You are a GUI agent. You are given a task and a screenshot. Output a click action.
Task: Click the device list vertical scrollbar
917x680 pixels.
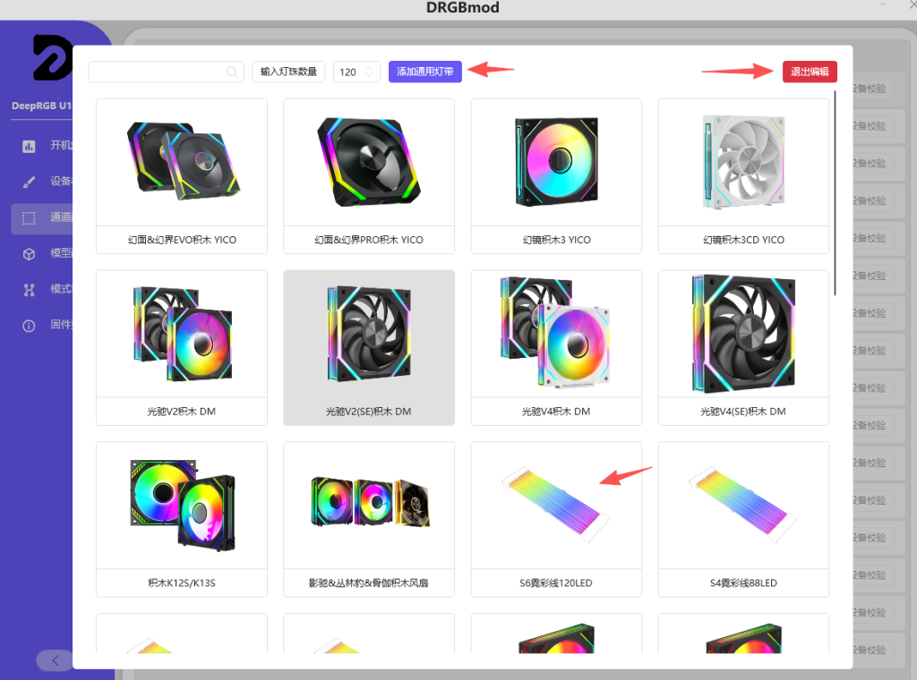pos(836,192)
